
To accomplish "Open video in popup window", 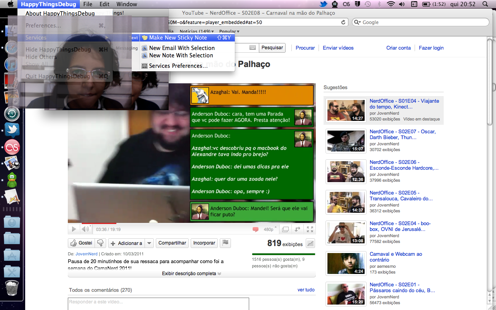I will click(x=298, y=229).
